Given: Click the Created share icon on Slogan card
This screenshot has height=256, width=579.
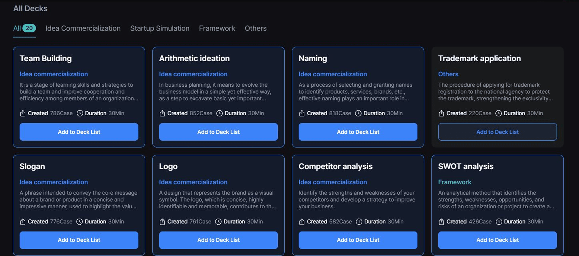Looking at the screenshot, I should point(23,222).
